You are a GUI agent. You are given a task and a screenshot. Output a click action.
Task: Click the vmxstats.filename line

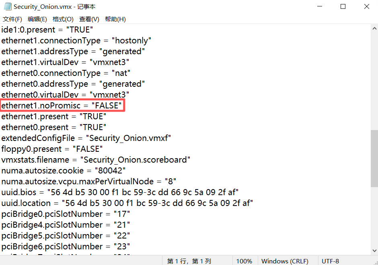[x=96, y=159]
